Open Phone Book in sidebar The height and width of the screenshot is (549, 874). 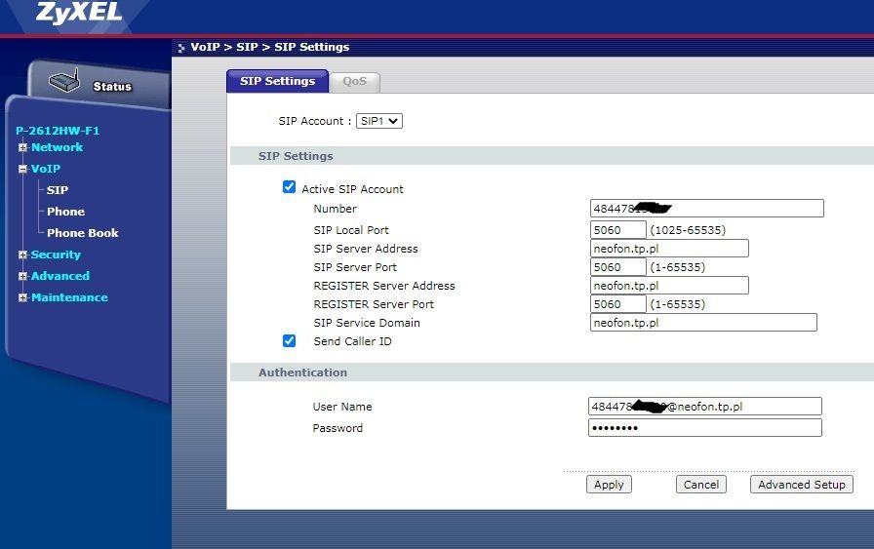(x=82, y=233)
